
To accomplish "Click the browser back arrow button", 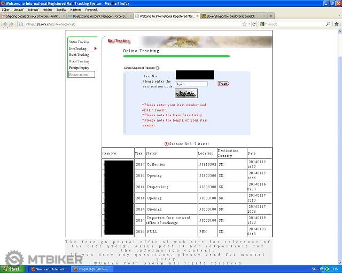I will (x=5, y=24).
